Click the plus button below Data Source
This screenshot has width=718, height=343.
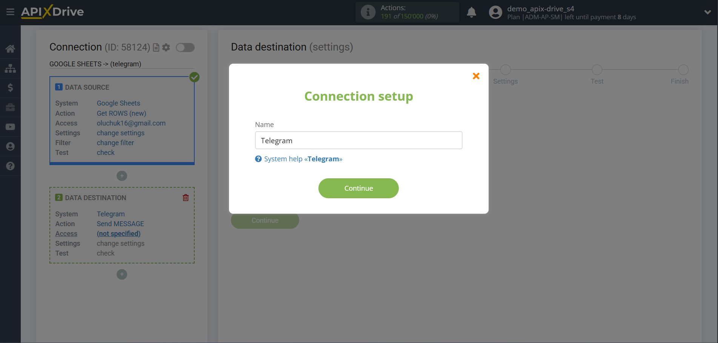[x=121, y=176]
